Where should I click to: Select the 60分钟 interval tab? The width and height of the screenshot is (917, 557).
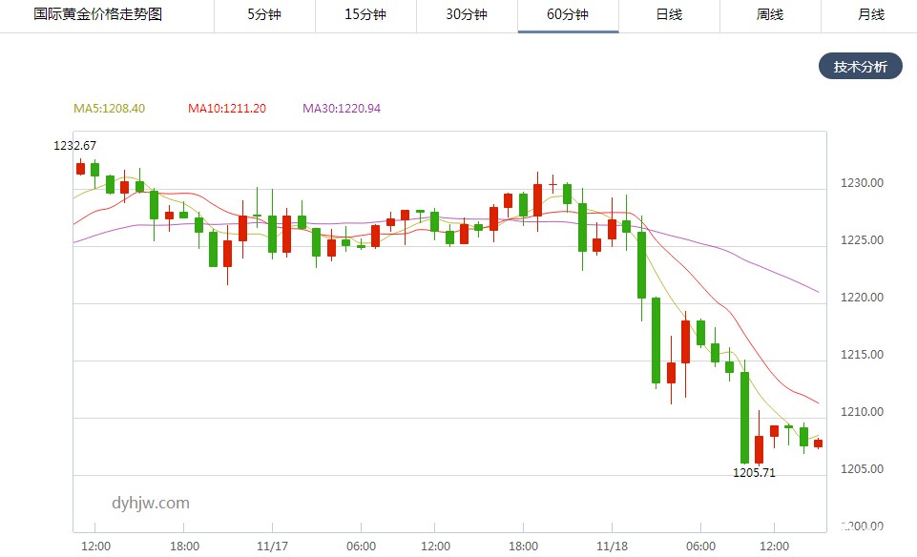[x=567, y=15]
